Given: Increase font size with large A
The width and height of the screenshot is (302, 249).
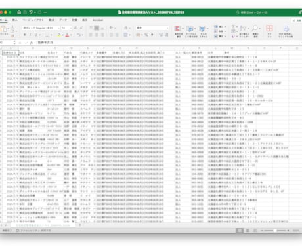Looking at the screenshot, I should tap(75, 28).
